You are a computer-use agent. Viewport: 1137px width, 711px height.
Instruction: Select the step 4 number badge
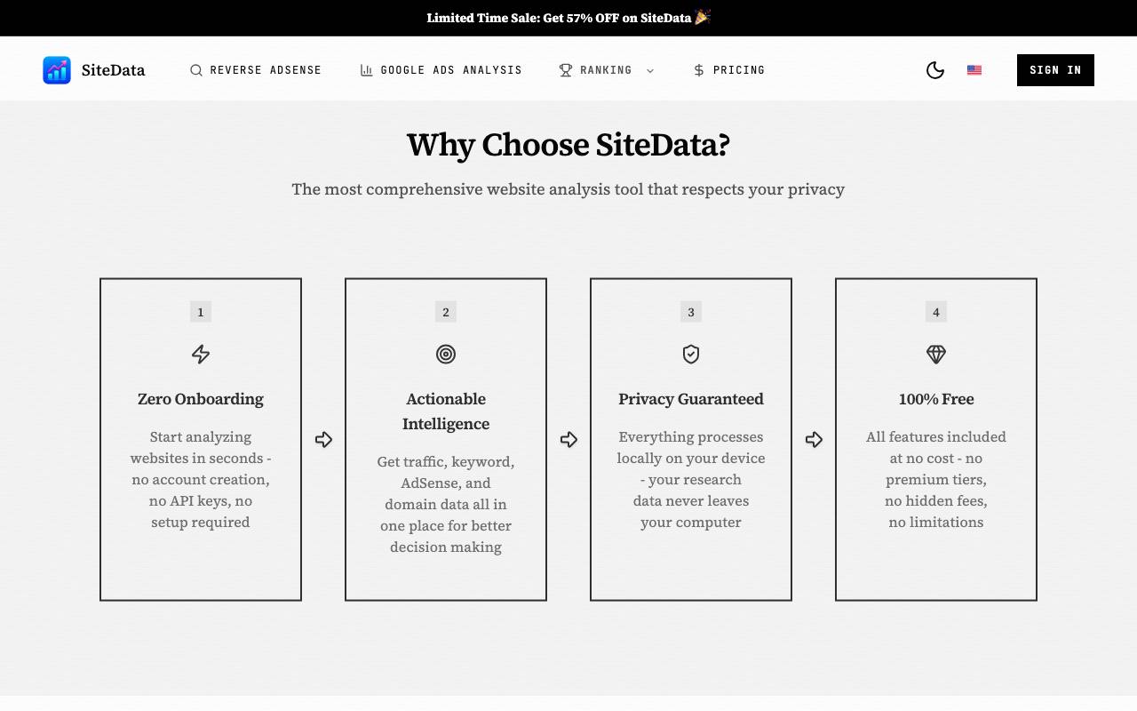click(x=936, y=312)
